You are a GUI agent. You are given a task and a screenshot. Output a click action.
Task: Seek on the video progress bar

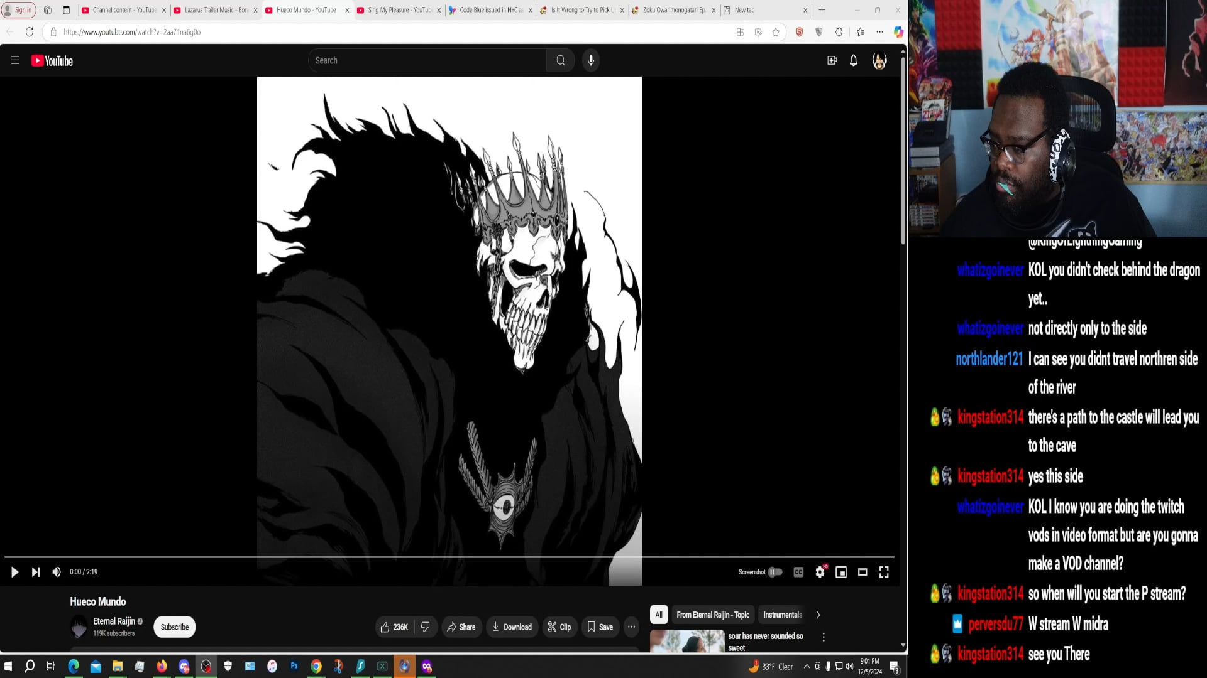[449, 557]
